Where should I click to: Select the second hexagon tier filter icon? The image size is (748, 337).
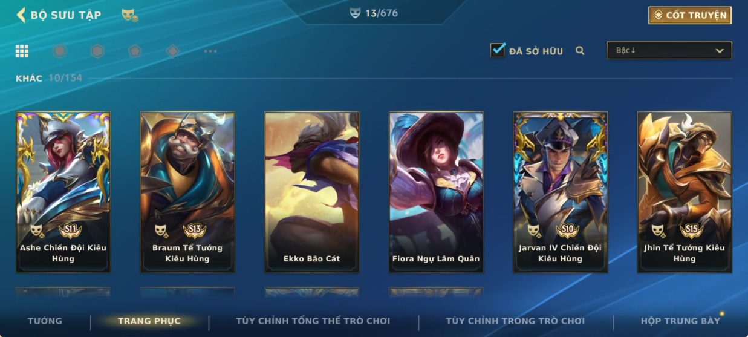[97, 51]
